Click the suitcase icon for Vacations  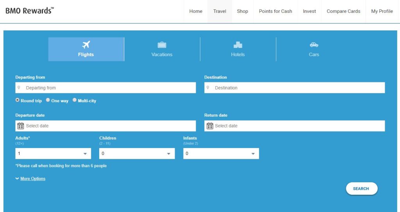point(162,45)
